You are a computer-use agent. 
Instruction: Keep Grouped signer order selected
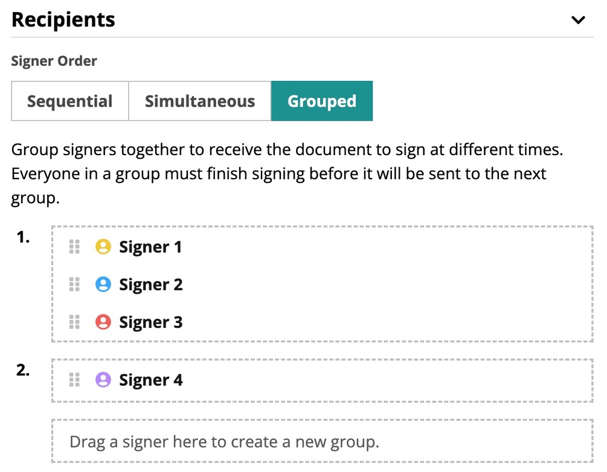click(322, 101)
